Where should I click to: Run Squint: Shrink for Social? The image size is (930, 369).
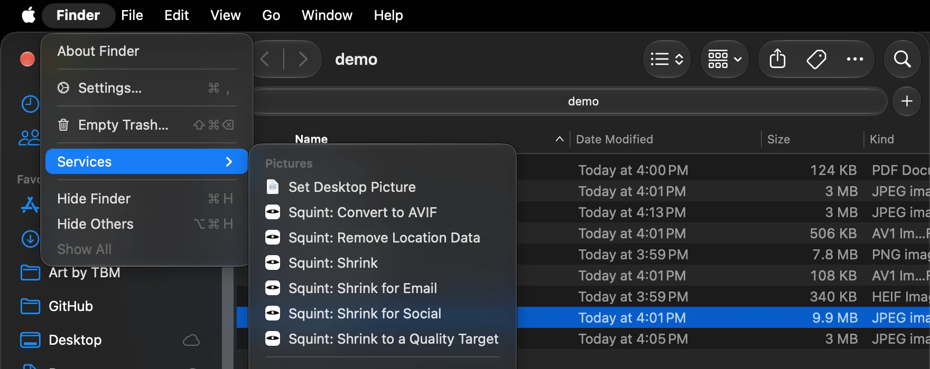[383, 314]
